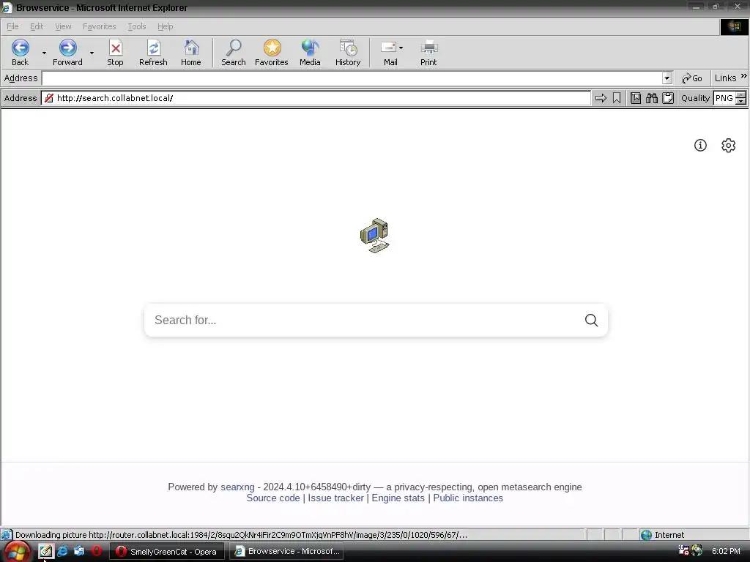Click the Go button

click(x=692, y=78)
